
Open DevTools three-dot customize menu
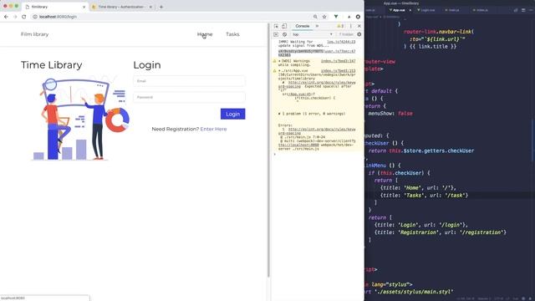click(x=351, y=26)
